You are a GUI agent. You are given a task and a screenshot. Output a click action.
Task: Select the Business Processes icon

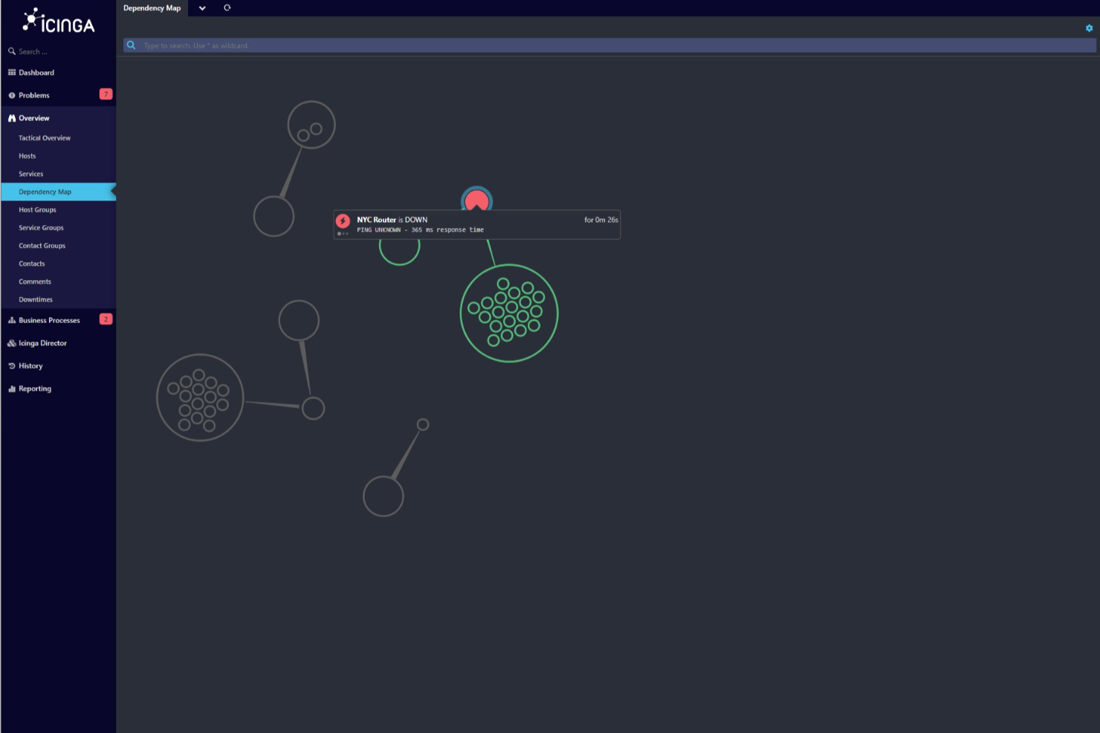10,319
